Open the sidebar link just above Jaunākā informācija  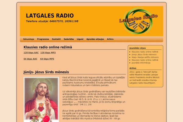coord(145,60)
